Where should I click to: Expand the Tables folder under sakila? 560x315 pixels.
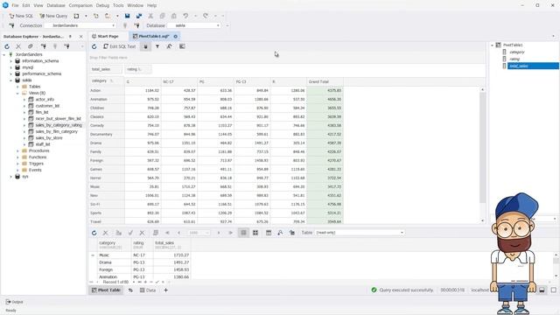click(17, 87)
